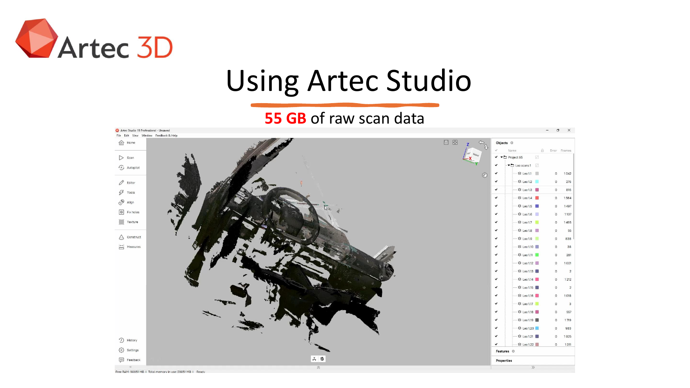The image size is (690, 388).
Task: Open the Window menu
Action: coord(147,135)
